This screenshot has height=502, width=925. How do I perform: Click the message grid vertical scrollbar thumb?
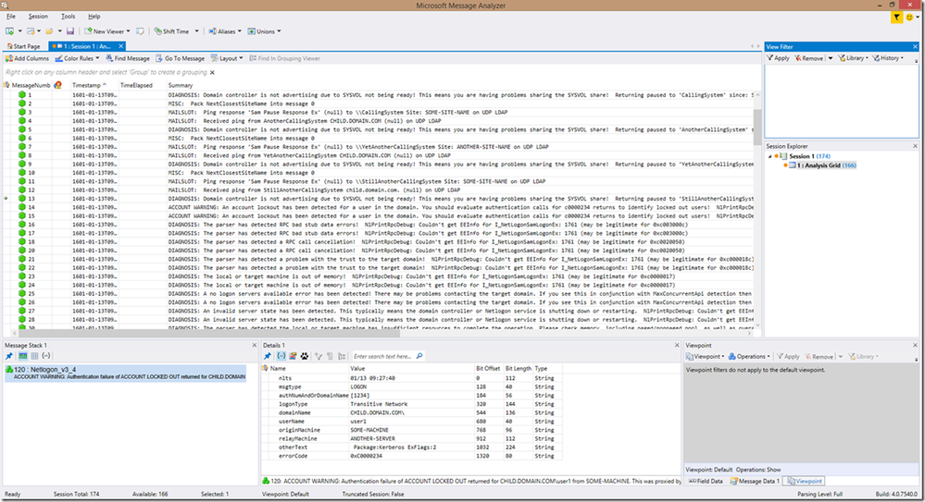757,127
